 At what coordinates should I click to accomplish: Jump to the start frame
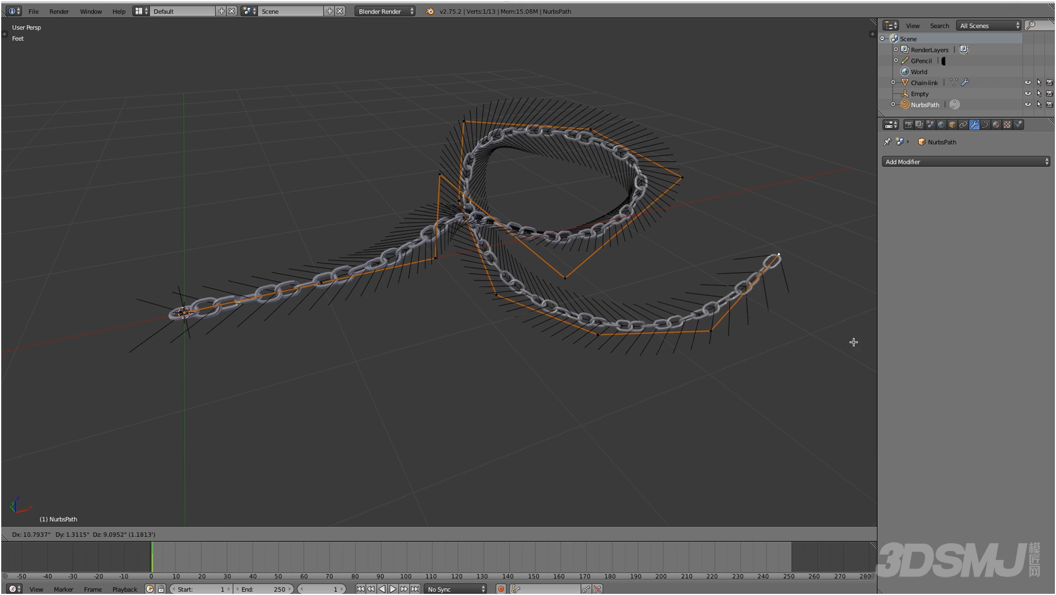coord(360,589)
